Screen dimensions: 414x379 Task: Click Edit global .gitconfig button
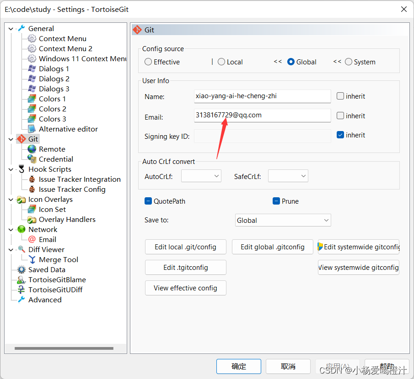click(x=273, y=247)
